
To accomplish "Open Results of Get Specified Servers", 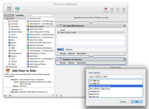I will tap(63, 53).
